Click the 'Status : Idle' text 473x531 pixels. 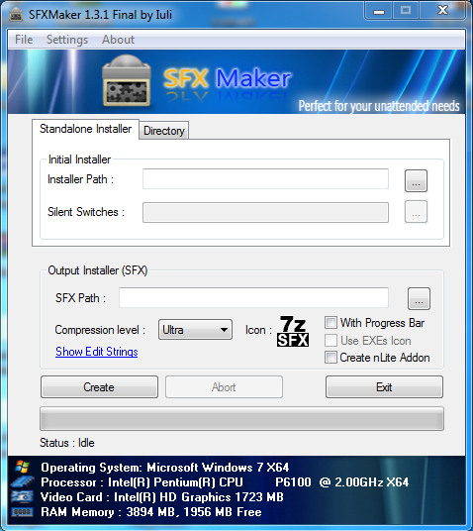point(67,443)
